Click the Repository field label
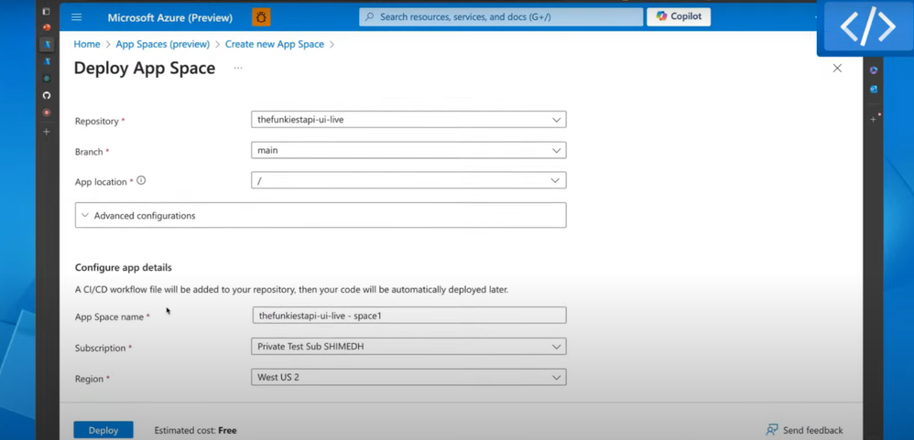The width and height of the screenshot is (914, 440). 97,121
